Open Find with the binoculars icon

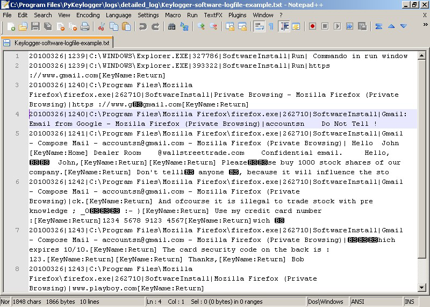point(171,26)
